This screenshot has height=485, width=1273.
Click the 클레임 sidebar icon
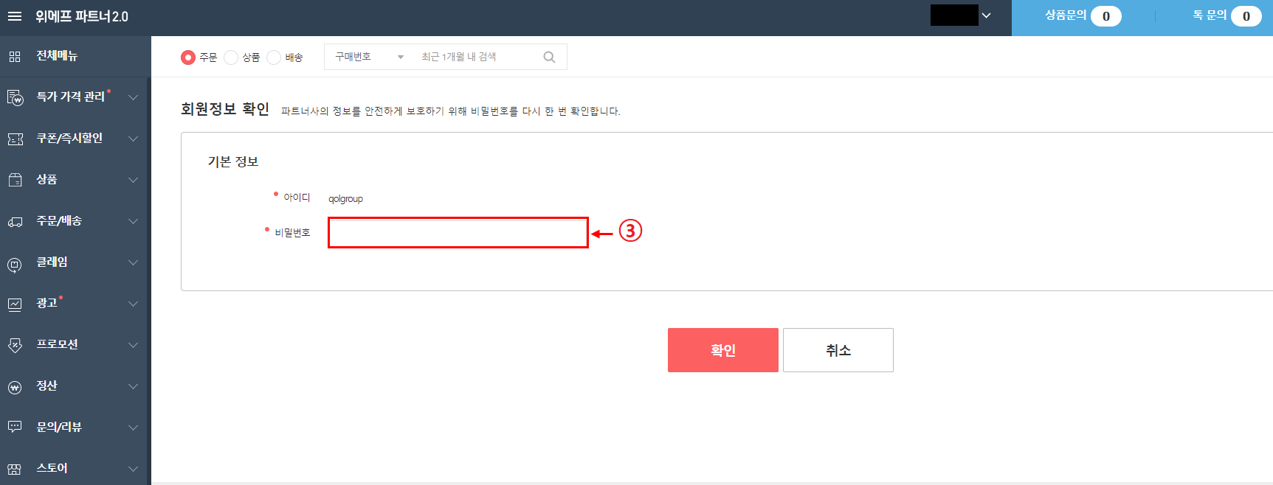15,264
